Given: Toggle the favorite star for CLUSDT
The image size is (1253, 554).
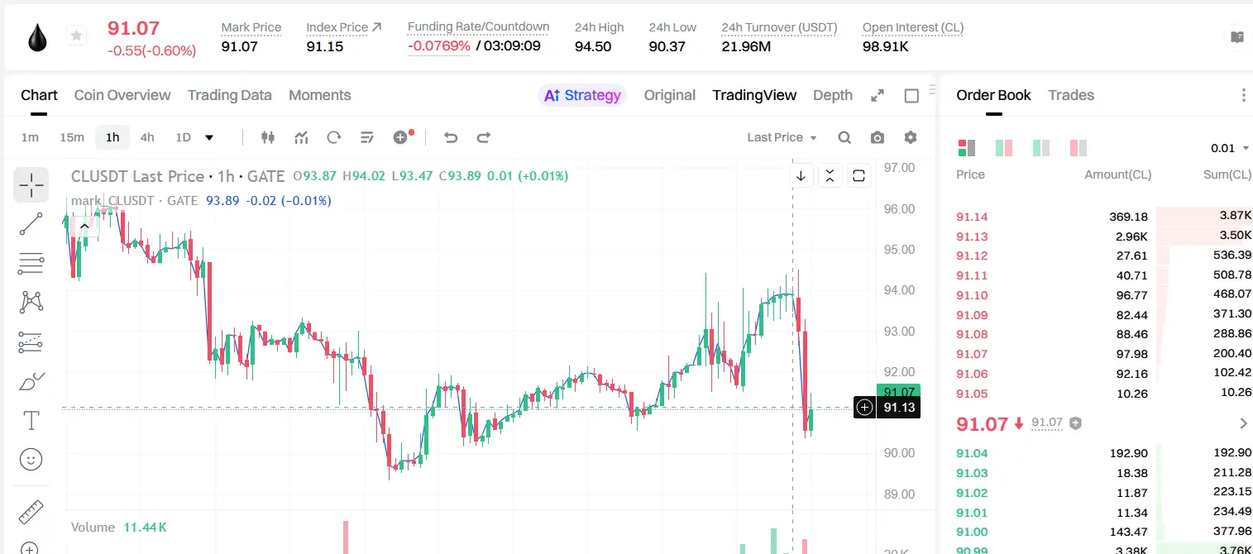Looking at the screenshot, I should (x=76, y=36).
